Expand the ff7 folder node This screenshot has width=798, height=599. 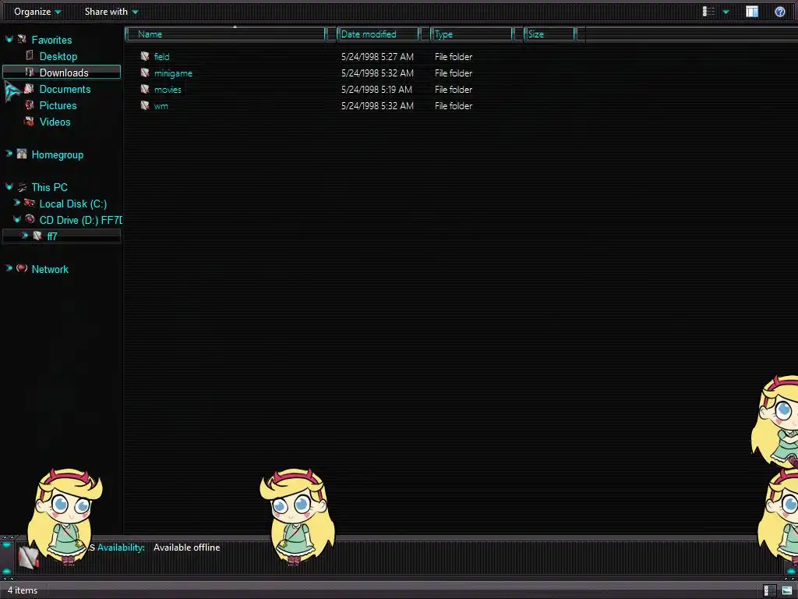[24, 236]
